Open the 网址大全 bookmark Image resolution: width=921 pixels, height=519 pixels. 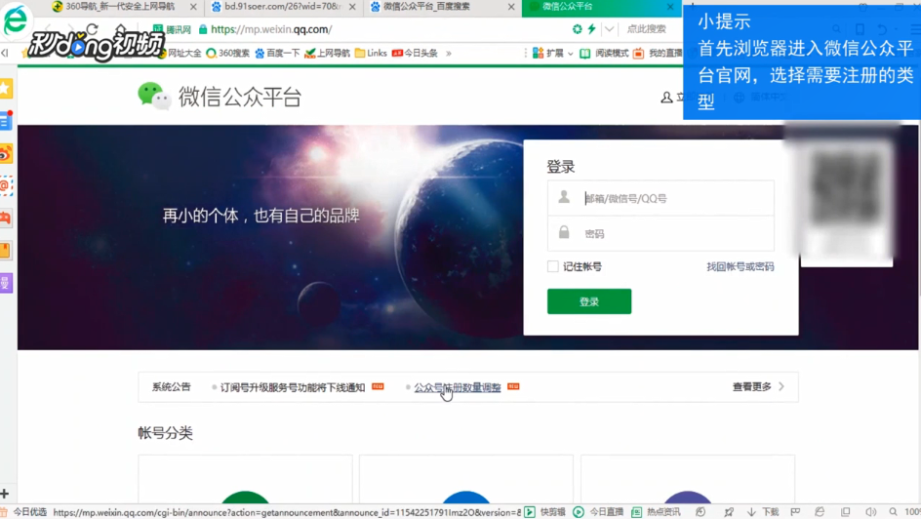click(180, 53)
